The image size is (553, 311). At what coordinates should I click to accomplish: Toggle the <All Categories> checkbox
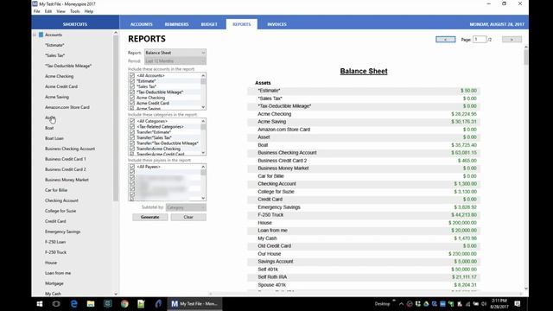click(x=132, y=121)
